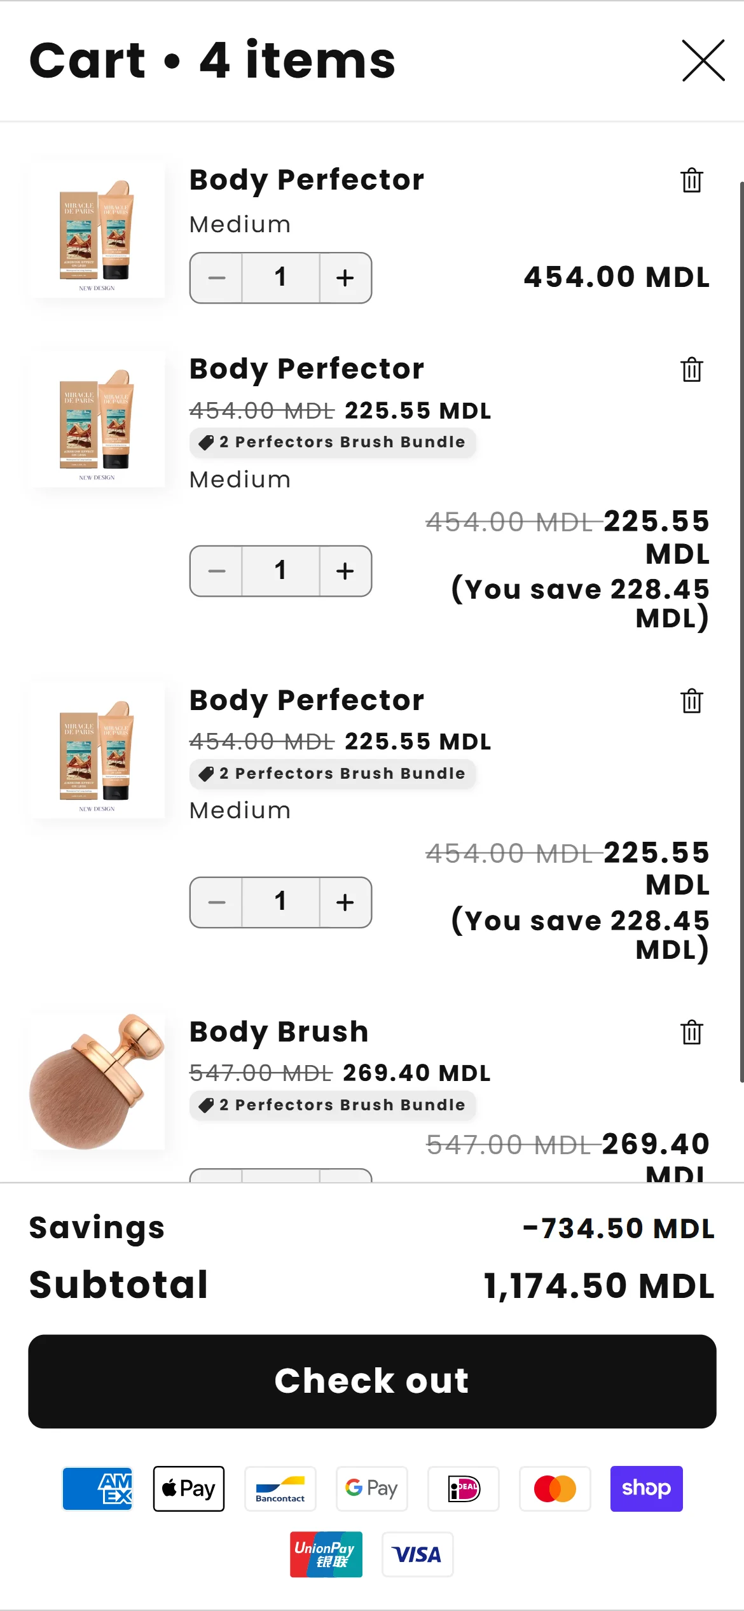Decrease quantity of the first Body Perfector

tap(217, 278)
